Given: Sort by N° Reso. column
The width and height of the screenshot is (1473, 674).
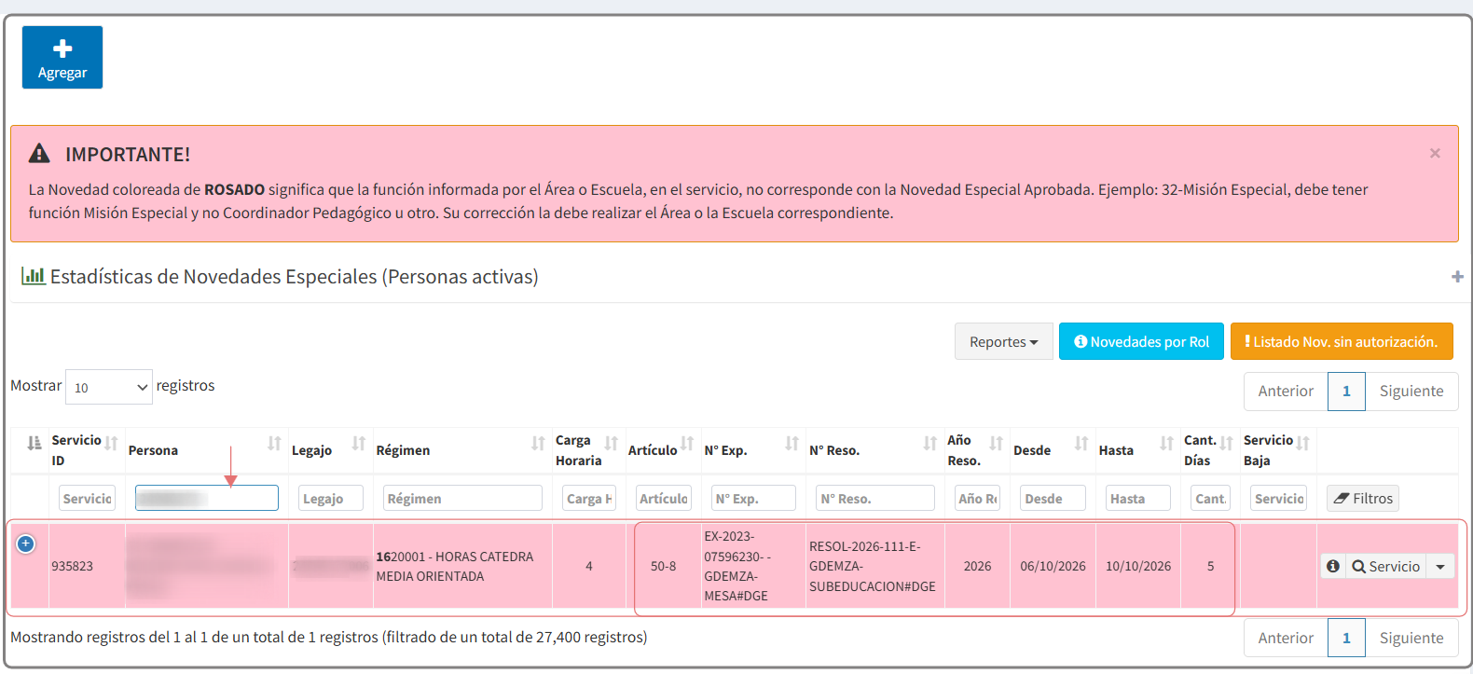Looking at the screenshot, I should [x=874, y=450].
